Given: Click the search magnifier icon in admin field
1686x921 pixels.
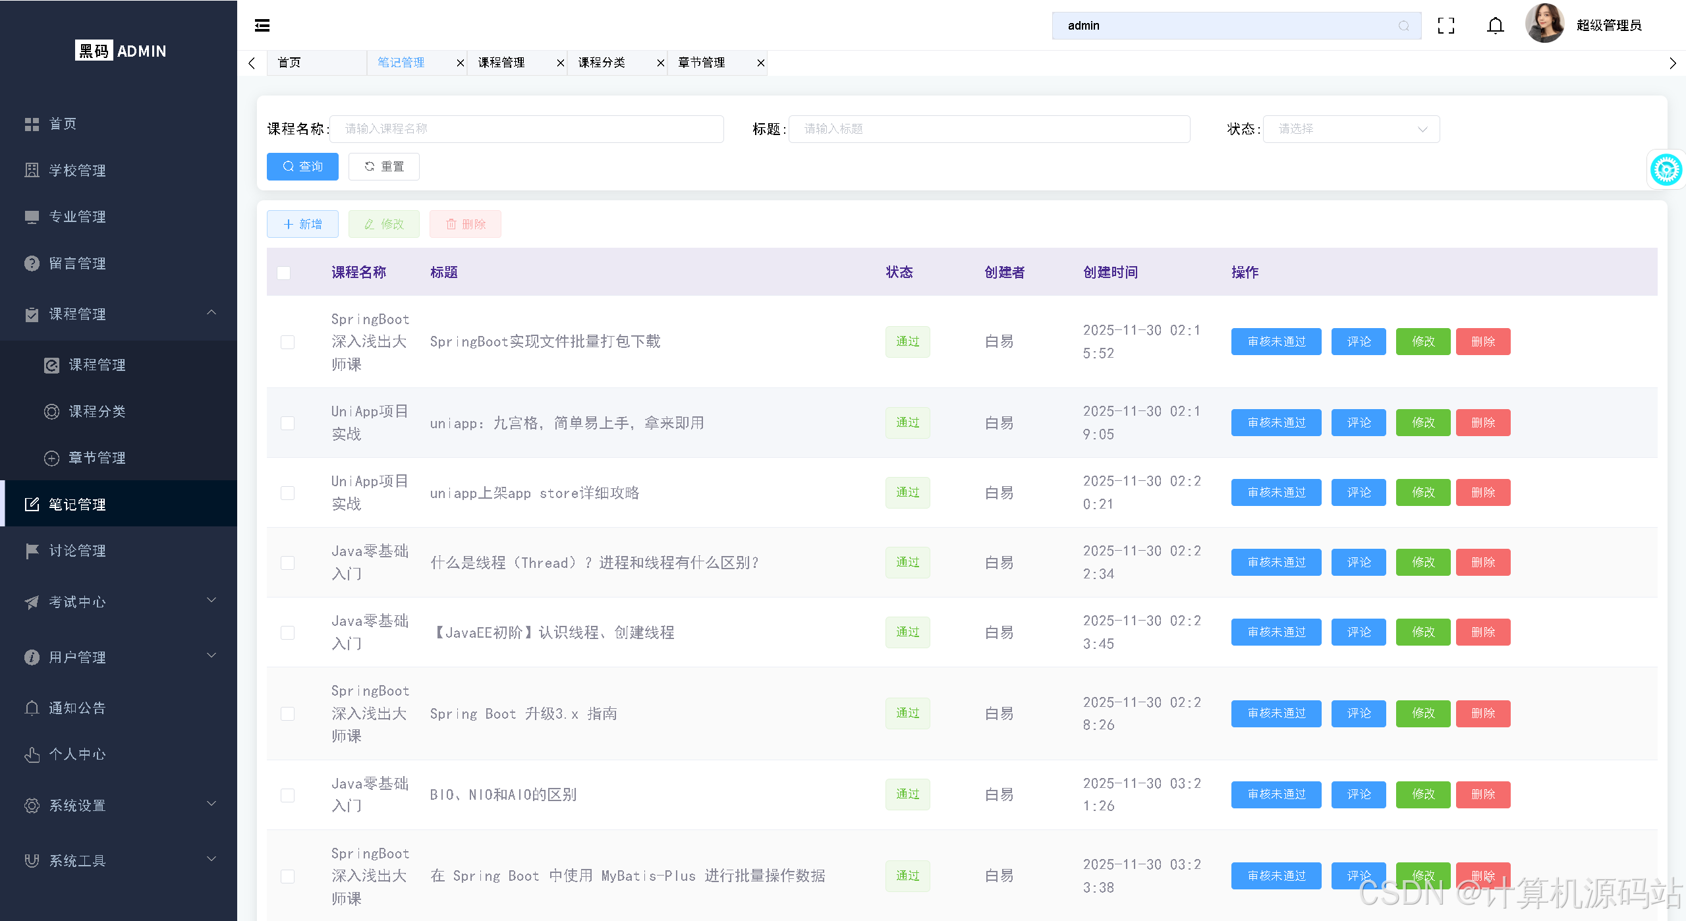Looking at the screenshot, I should 1403,26.
